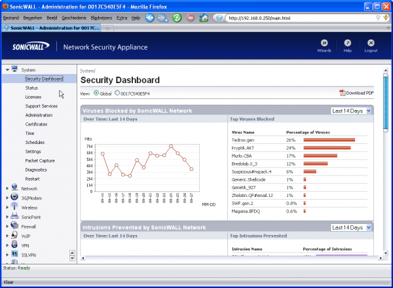Viewport: 393px width, 288px height.
Task: Open the Restart page link
Action: tap(32, 179)
